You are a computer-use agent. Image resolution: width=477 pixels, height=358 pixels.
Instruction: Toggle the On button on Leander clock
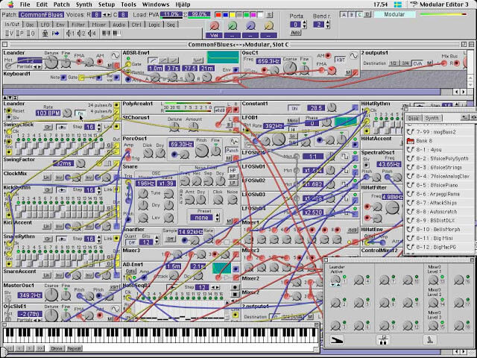[80, 113]
